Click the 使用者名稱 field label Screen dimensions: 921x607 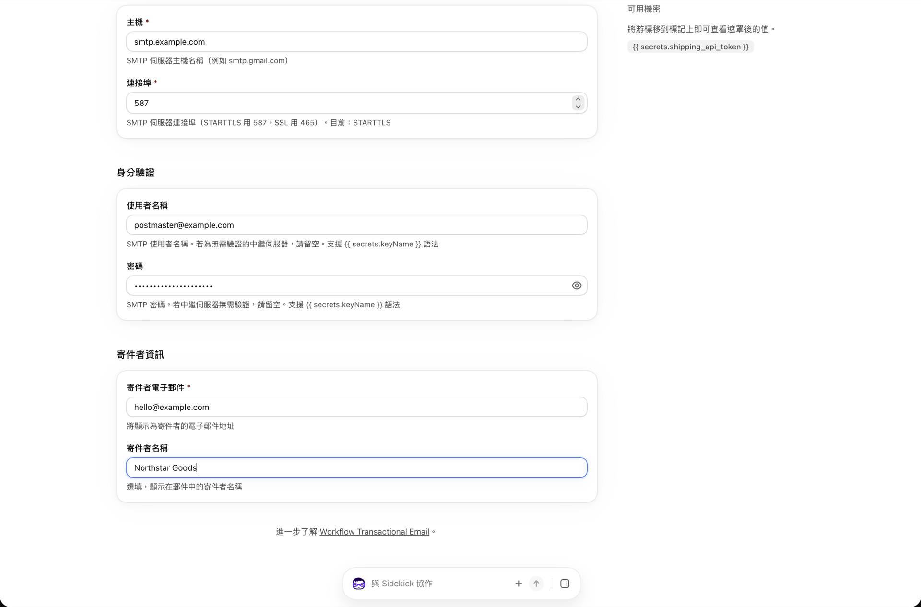pyautogui.click(x=147, y=205)
